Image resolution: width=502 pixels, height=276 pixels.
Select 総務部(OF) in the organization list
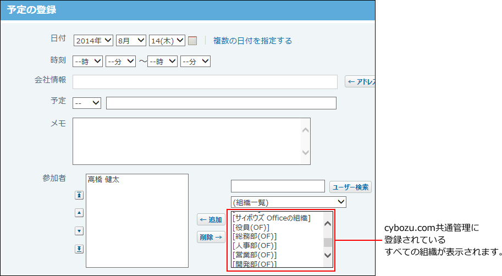pyautogui.click(x=254, y=236)
